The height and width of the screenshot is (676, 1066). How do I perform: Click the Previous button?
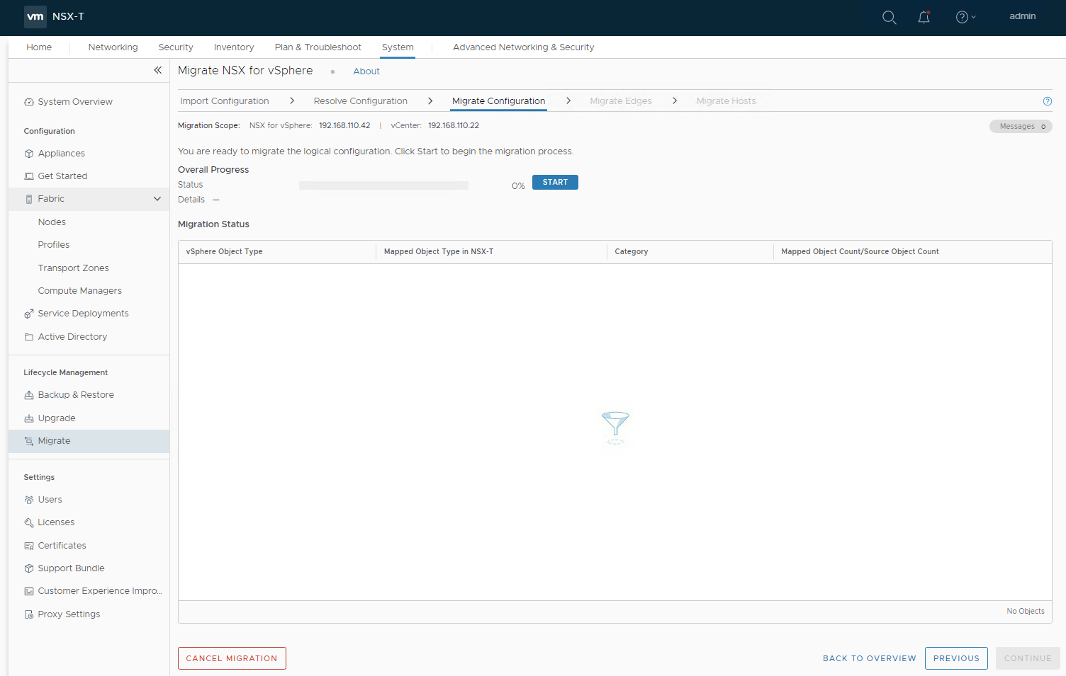(956, 658)
